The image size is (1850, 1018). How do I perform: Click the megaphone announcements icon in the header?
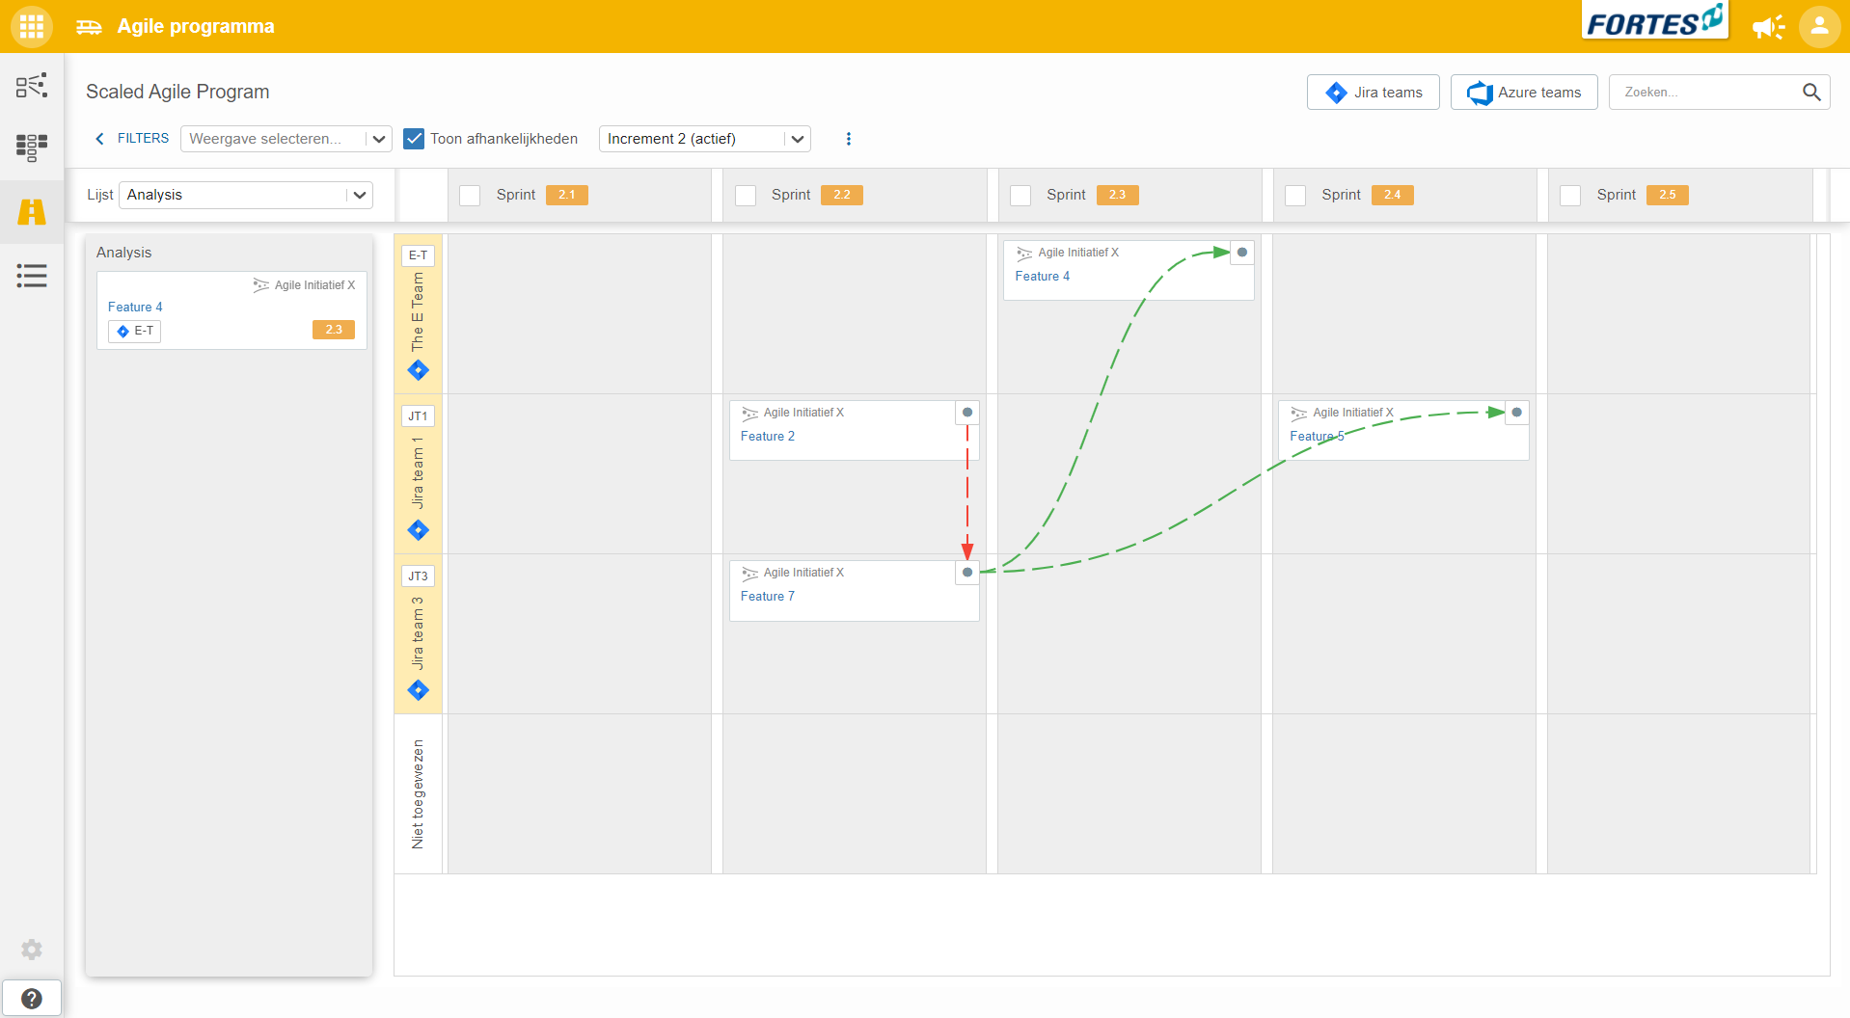[x=1769, y=27]
